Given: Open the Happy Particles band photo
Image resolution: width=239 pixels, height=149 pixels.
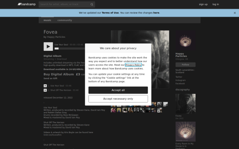Looking at the screenshot, I should point(186,40).
